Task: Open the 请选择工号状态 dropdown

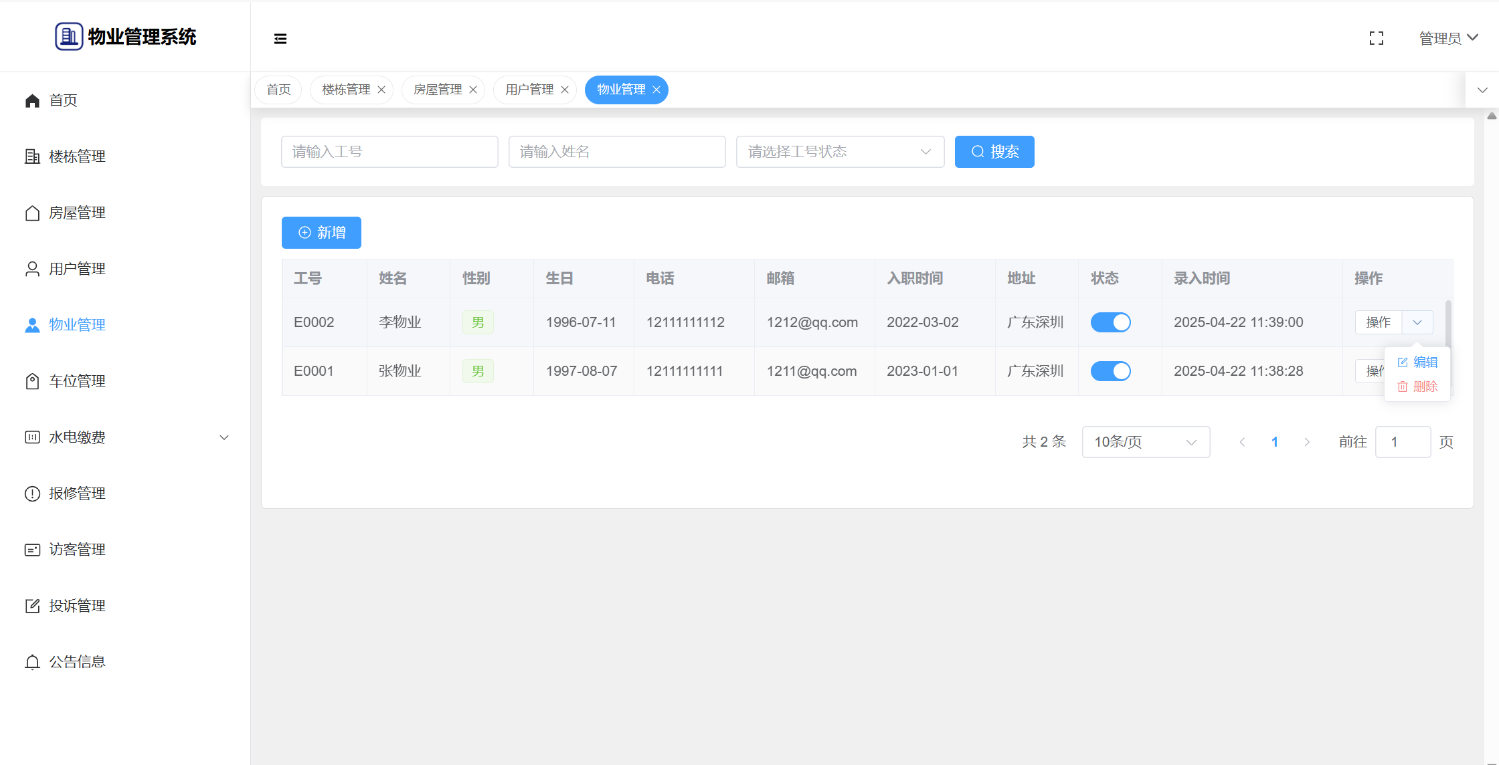Action: [x=840, y=152]
